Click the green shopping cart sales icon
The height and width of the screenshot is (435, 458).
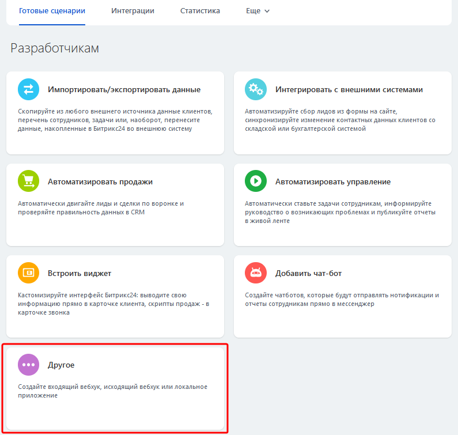coord(28,181)
